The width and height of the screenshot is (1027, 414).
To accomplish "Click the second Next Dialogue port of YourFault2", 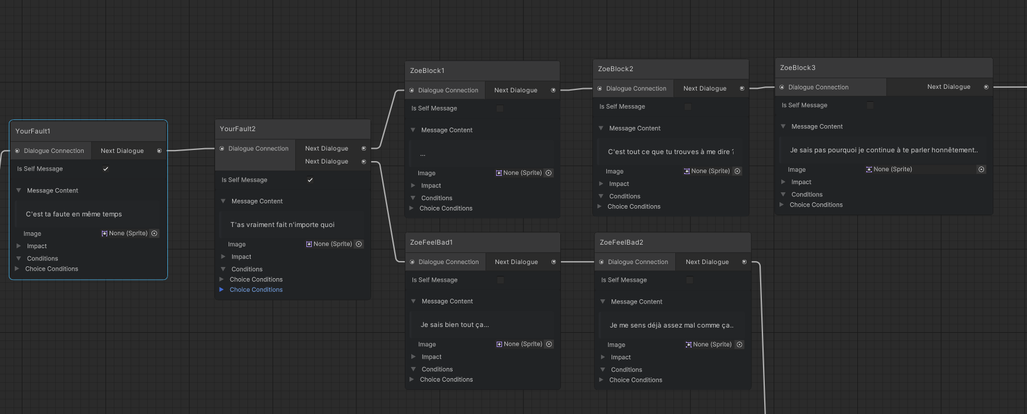I will pos(364,162).
